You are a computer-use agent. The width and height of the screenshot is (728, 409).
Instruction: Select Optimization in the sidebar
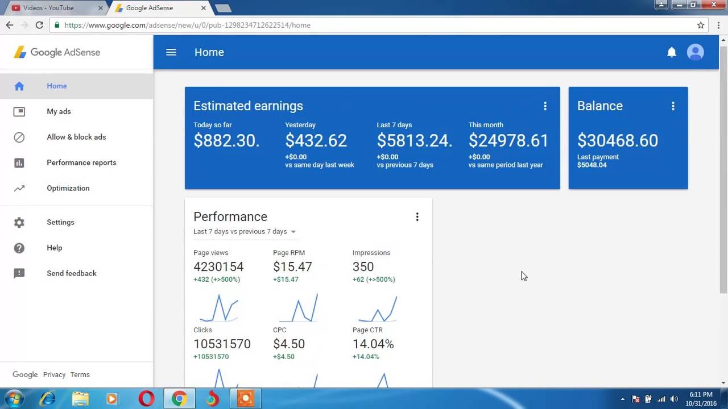tap(68, 188)
